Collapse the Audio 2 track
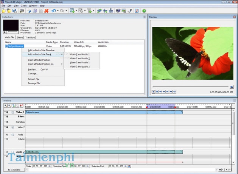 (x=13, y=152)
